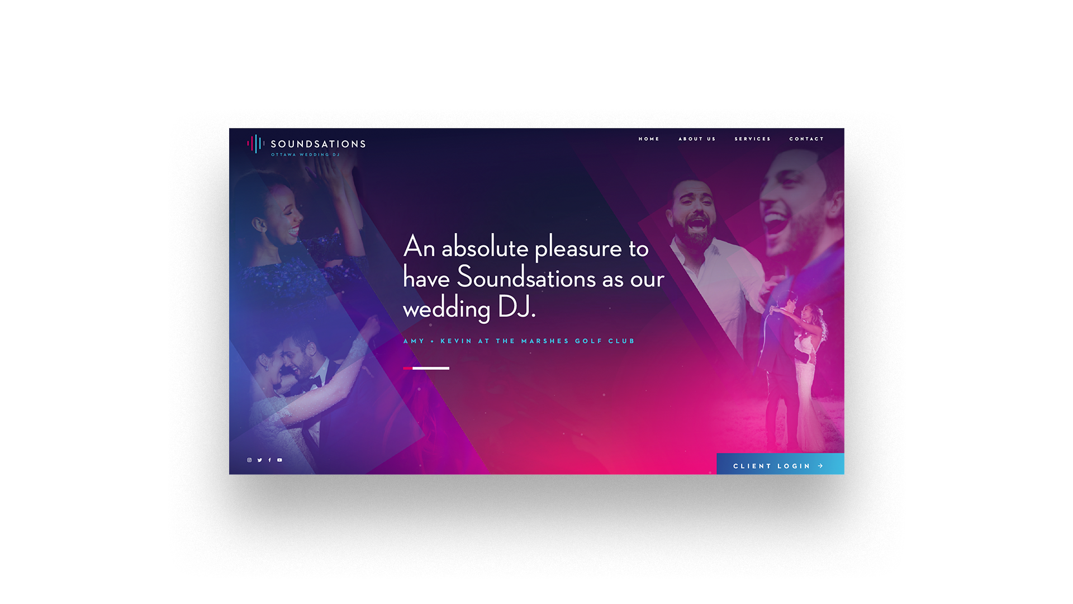Click the Soundsations sound-bars logo icon
The width and height of the screenshot is (1073, 604).
[255, 144]
